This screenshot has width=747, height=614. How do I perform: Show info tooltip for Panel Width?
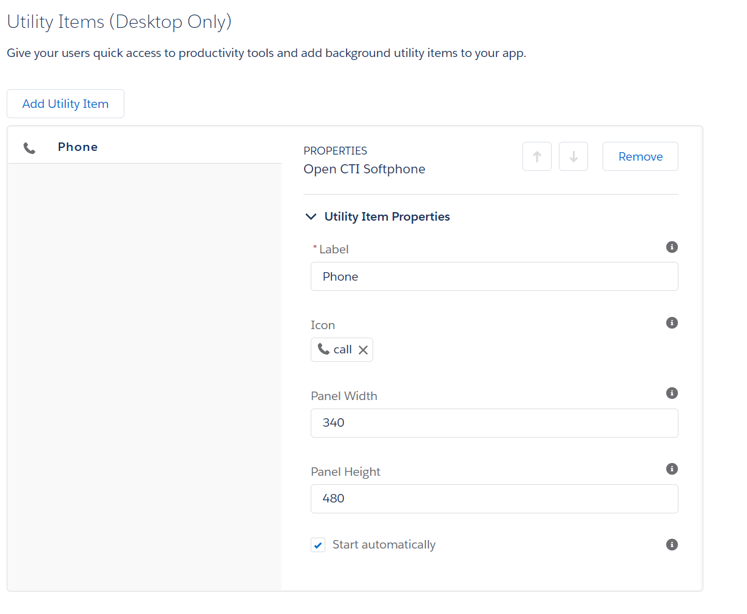coord(672,393)
